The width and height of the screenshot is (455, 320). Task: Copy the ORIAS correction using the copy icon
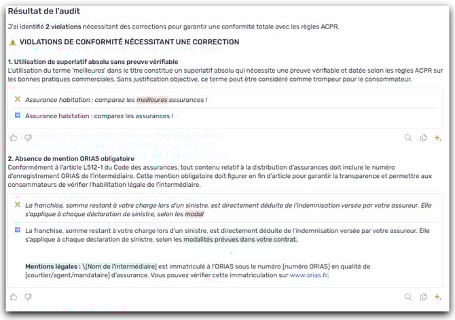[x=423, y=297]
